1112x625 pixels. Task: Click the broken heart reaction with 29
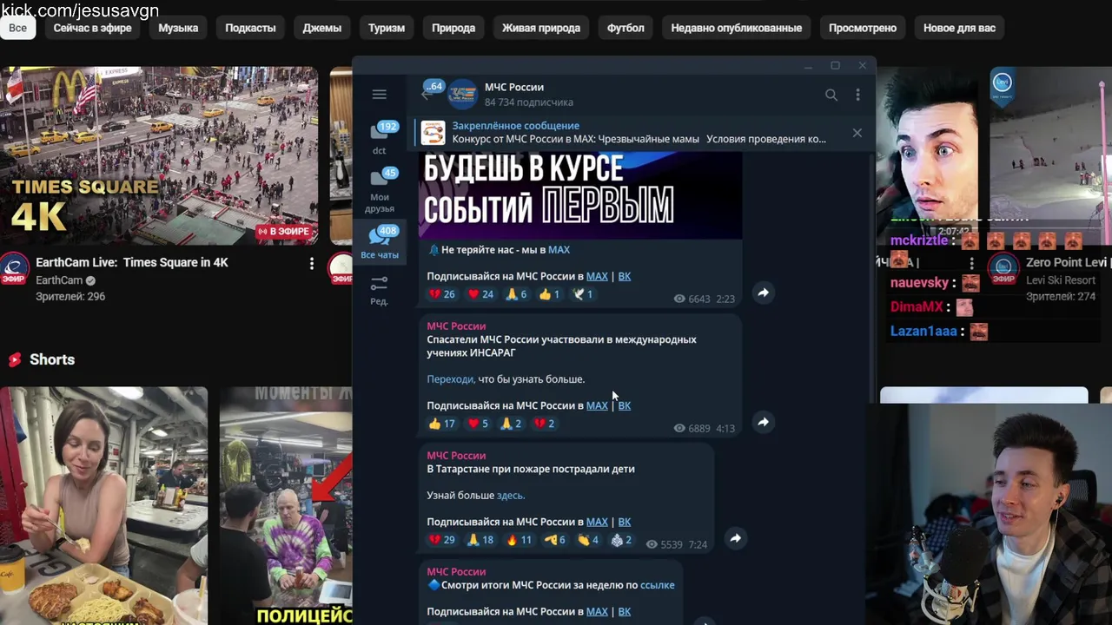tap(442, 540)
